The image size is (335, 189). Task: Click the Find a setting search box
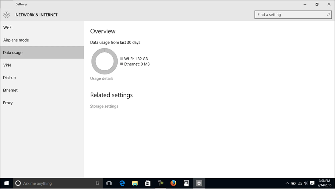(x=290, y=15)
